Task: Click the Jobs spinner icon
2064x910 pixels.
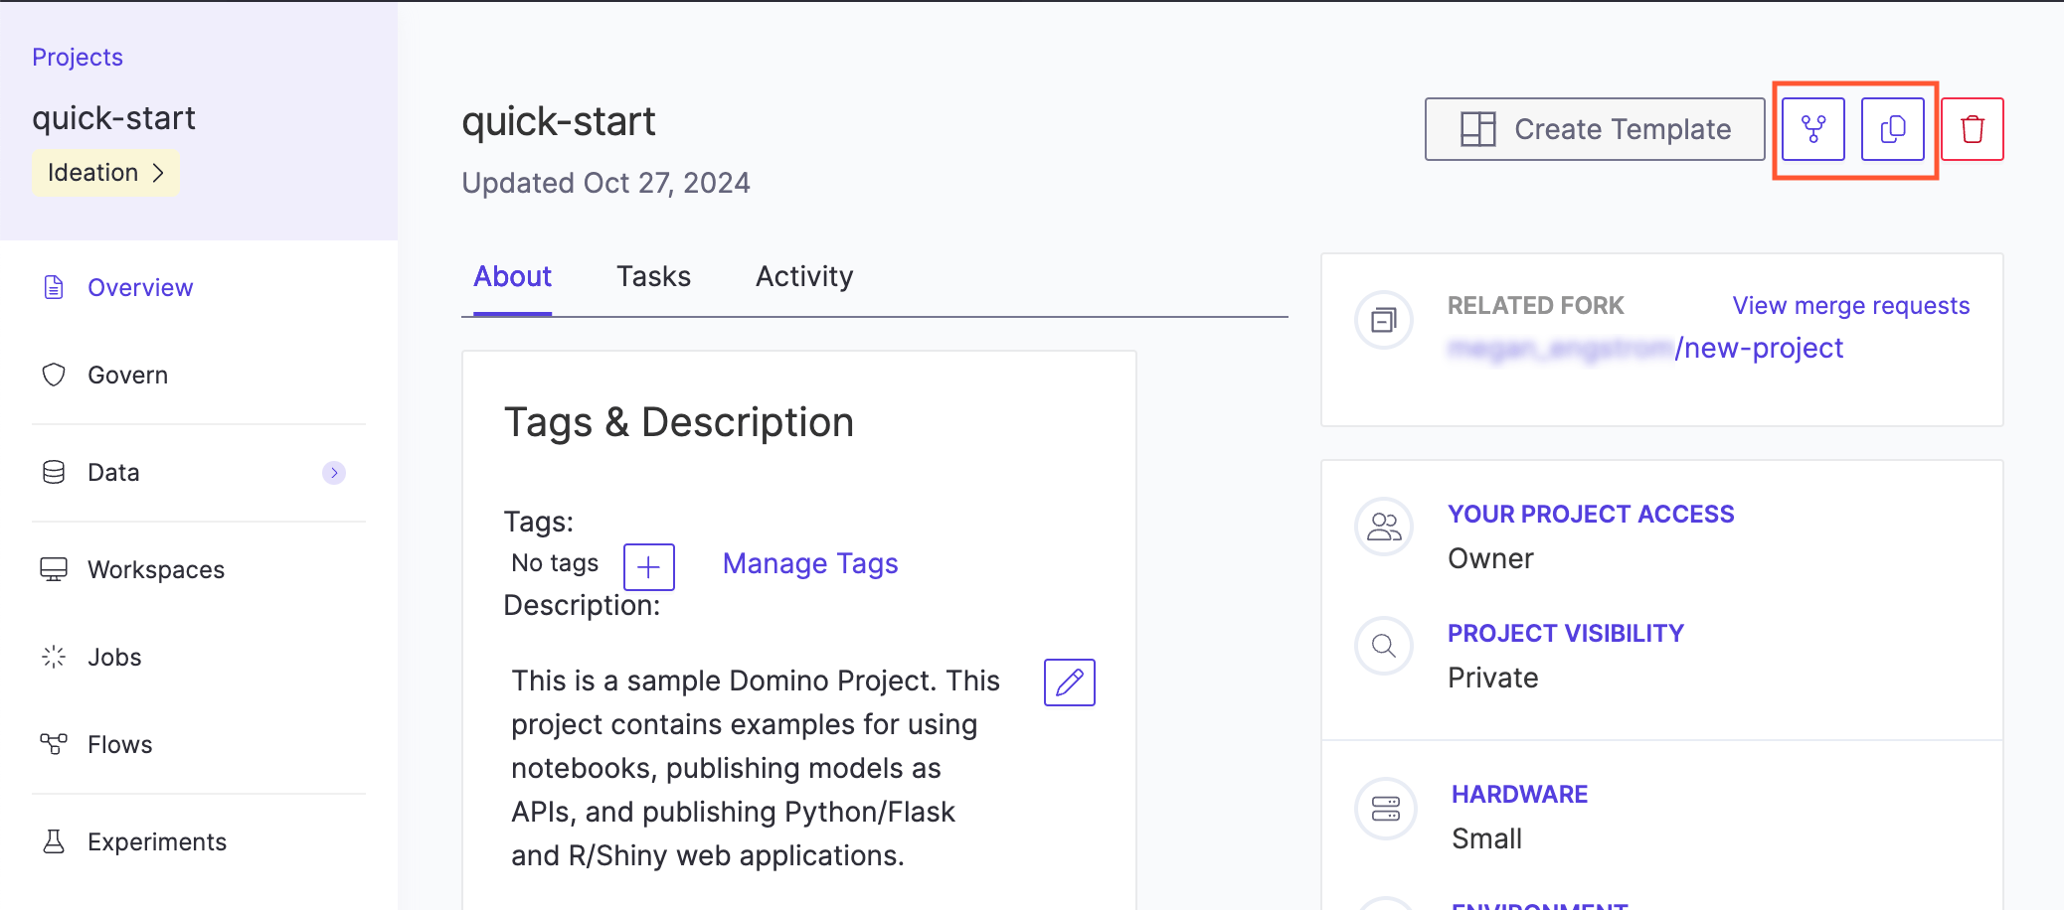Action: pyautogui.click(x=54, y=657)
